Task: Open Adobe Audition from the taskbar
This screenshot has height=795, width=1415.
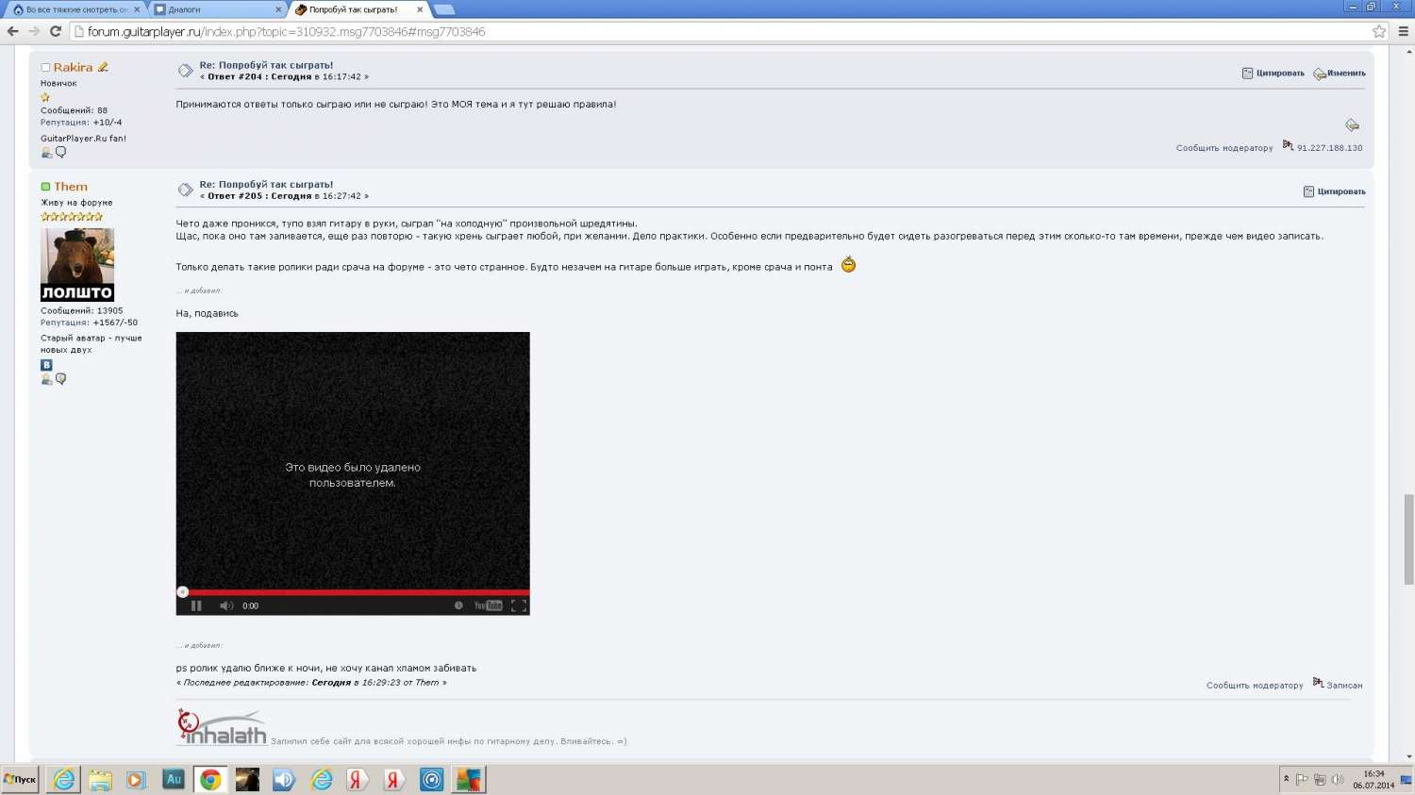Action: click(174, 779)
